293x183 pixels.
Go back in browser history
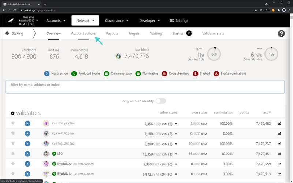coord(4,10)
